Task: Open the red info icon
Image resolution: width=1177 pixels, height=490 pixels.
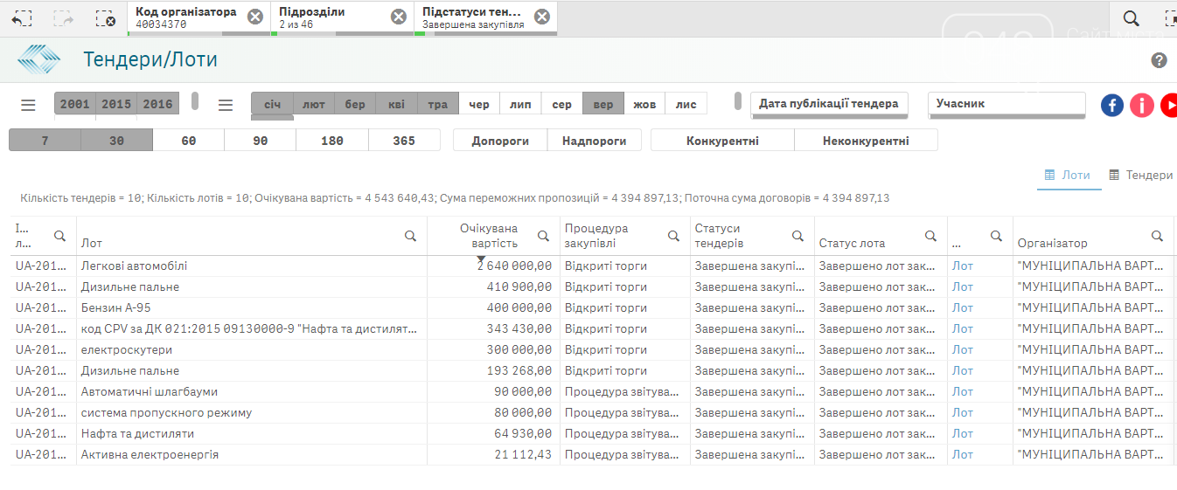Action: click(1141, 106)
